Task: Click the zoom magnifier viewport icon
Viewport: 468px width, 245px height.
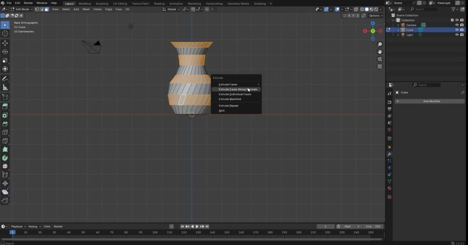Action: (x=380, y=44)
